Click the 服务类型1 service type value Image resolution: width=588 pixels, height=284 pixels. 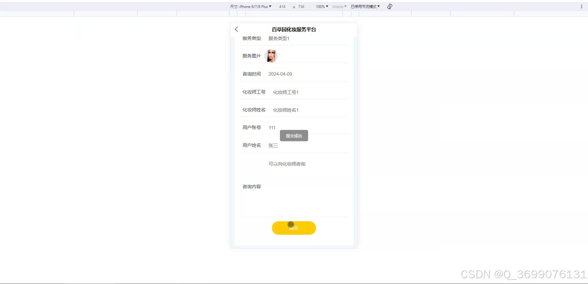point(278,38)
